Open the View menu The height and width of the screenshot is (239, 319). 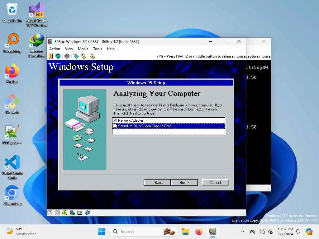pyautogui.click(x=69, y=49)
